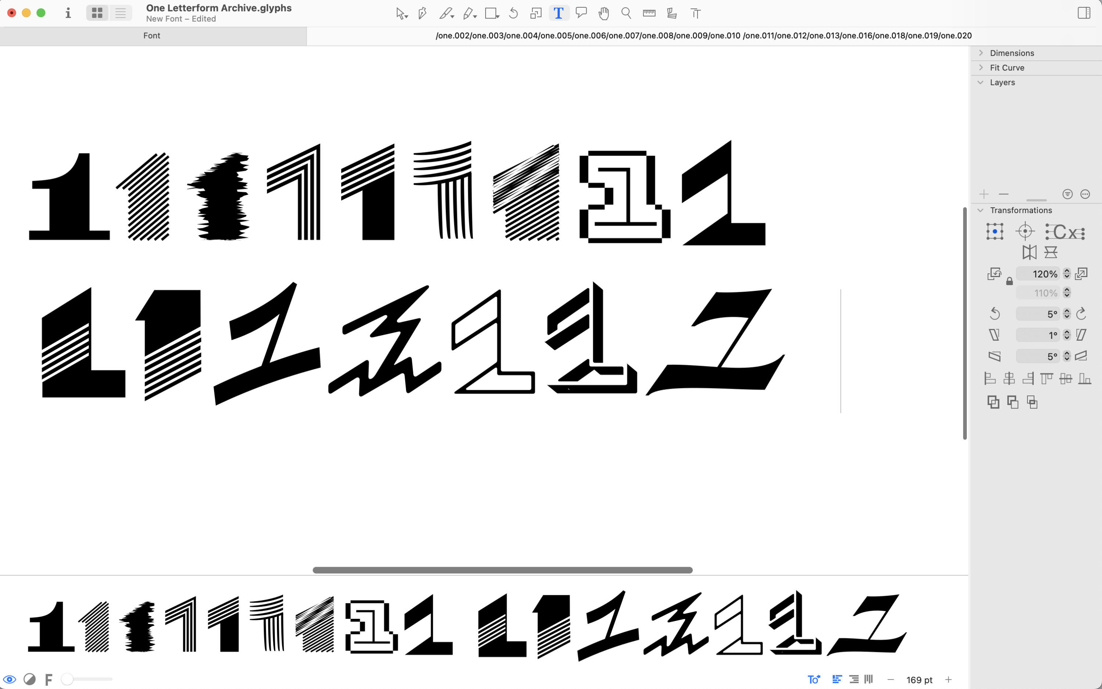The image size is (1102, 689).
Task: Select the Measurement ruler tool
Action: click(649, 13)
